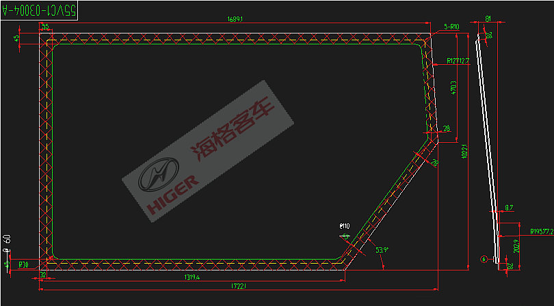Click the 8.7 side profile dimension
Screen dimensions: 554x306
tap(509, 207)
